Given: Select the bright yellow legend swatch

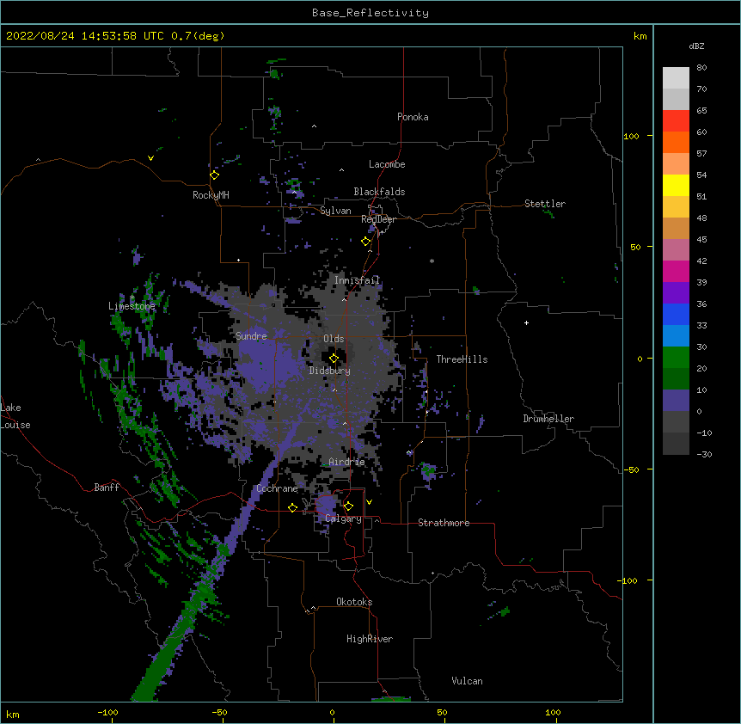Looking at the screenshot, I should click(676, 186).
